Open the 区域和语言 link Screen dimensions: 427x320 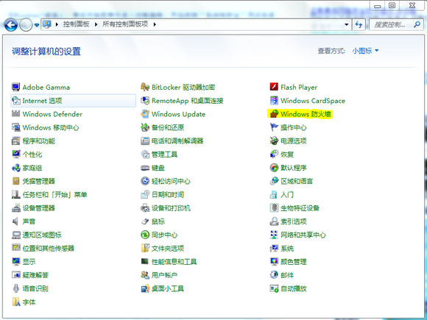(x=297, y=181)
